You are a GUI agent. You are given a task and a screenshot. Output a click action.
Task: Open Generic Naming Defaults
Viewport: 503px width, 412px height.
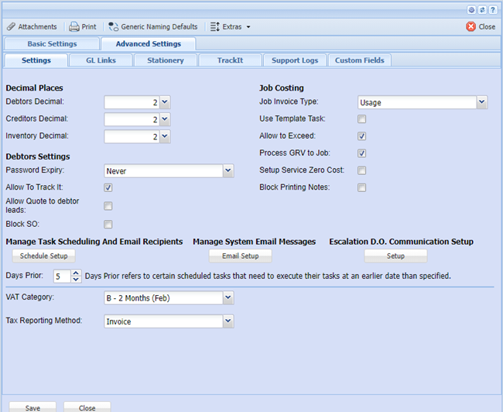click(153, 26)
